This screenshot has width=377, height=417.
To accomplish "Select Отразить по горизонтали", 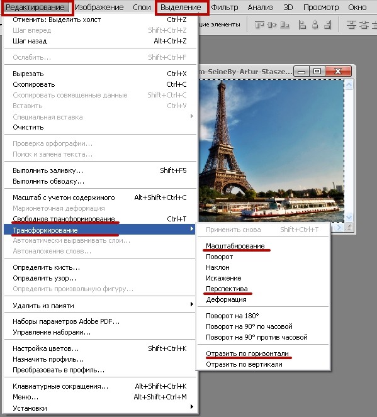I will click(247, 353).
